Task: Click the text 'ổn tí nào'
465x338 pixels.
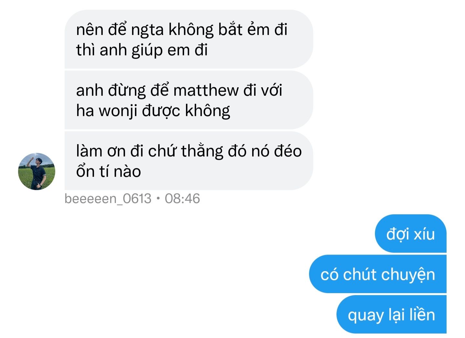Action: coord(108,171)
